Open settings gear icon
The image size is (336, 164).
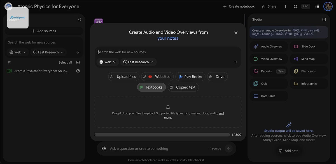[x=295, y=6]
